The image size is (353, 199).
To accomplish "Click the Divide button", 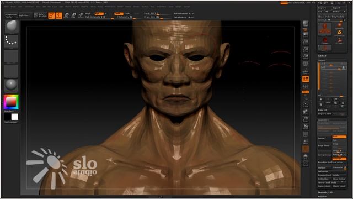I will (x=324, y=138).
